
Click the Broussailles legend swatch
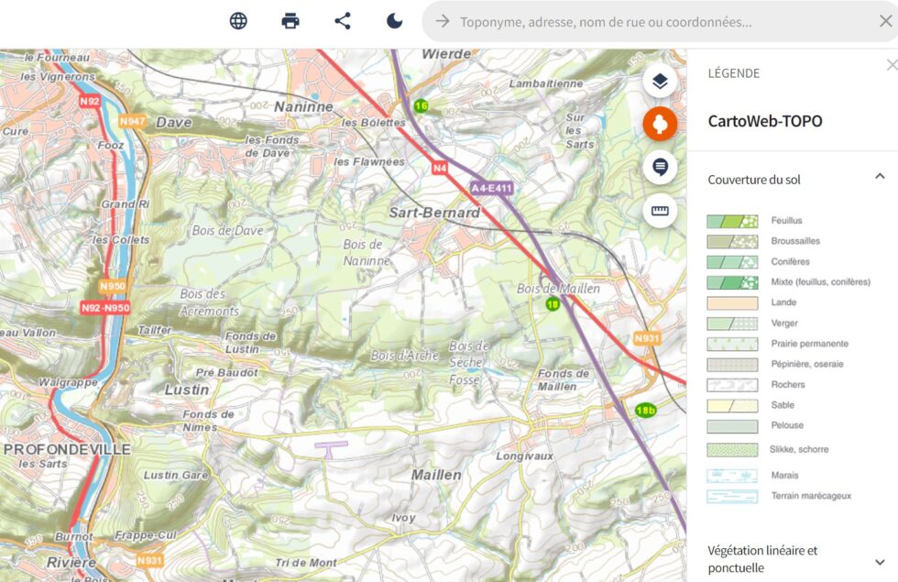click(x=732, y=241)
